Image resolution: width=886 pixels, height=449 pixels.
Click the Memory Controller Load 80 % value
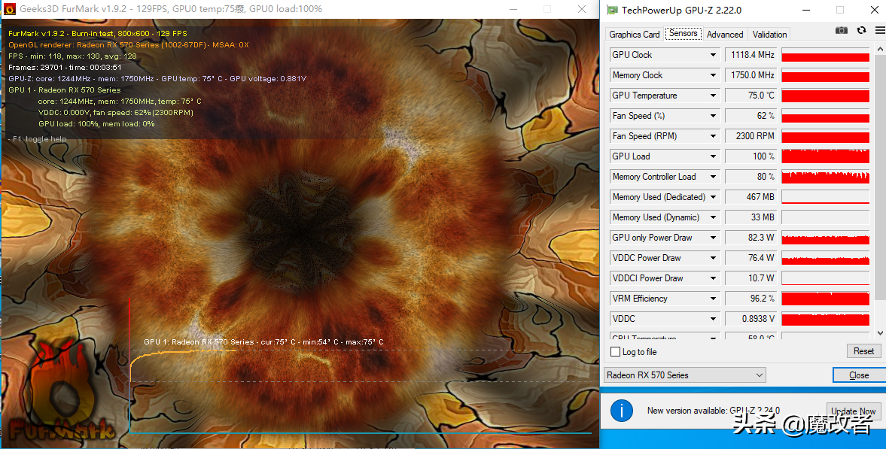pyautogui.click(x=751, y=177)
